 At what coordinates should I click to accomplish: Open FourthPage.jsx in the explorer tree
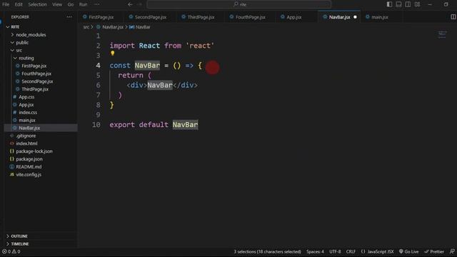41,74
